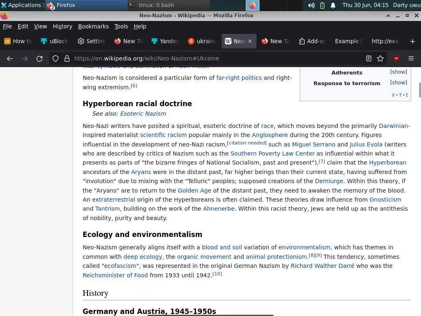Open notifications bell icon
This screenshot has height=316, width=421.
point(333,5)
